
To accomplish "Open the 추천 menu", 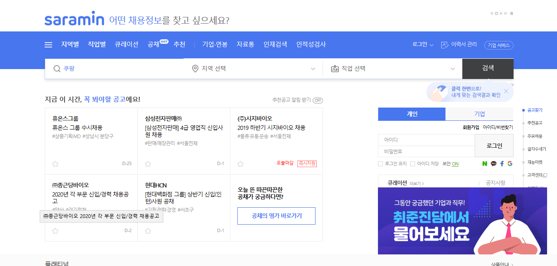I will [179, 44].
